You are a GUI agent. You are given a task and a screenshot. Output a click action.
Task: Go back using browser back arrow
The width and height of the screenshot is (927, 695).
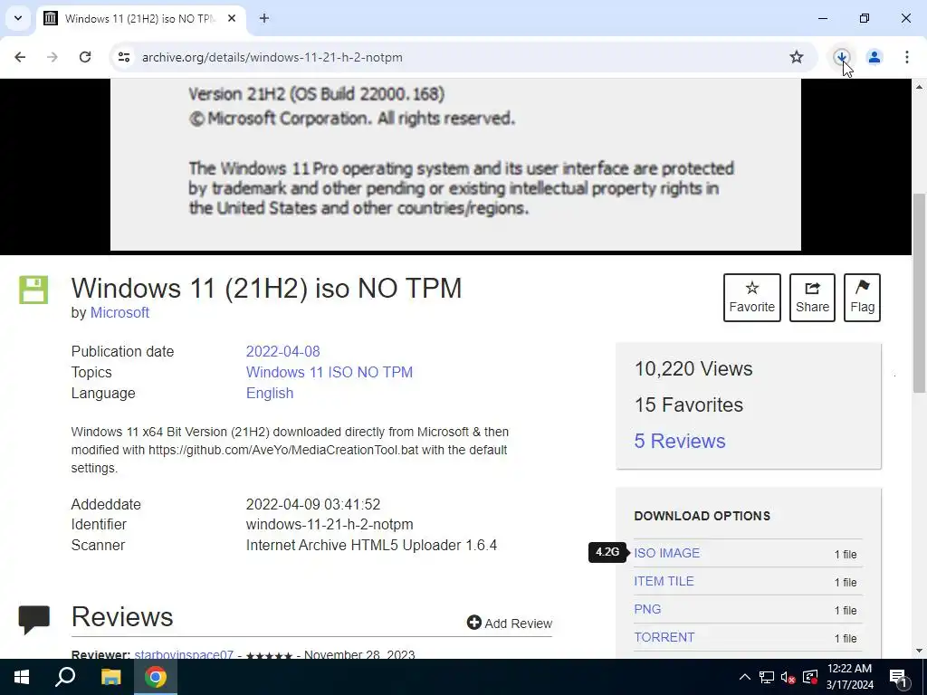(20, 57)
